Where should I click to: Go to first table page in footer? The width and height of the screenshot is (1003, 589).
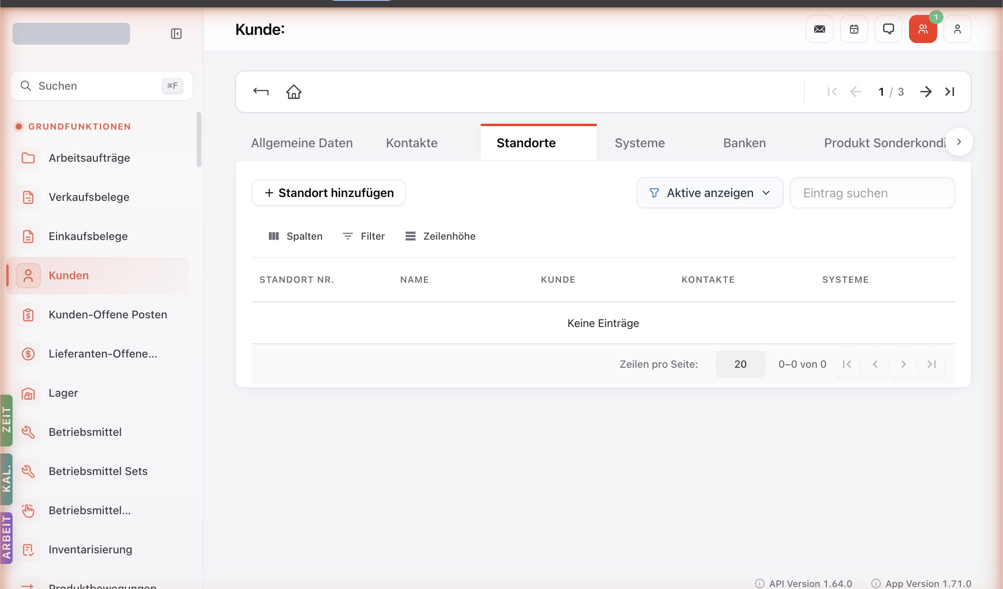pos(847,364)
